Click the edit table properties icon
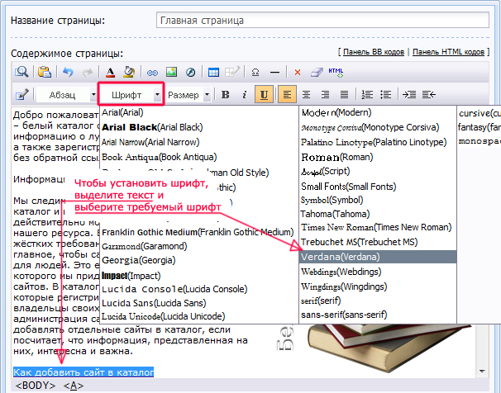Screen dimensions: 501x393 click(x=232, y=72)
